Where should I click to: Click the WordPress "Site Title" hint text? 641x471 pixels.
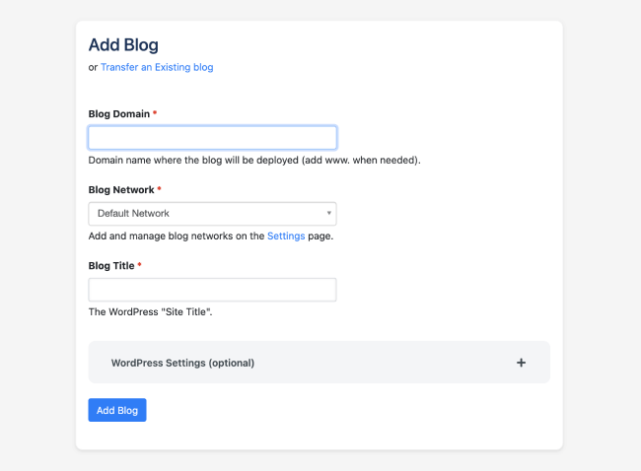tap(150, 311)
